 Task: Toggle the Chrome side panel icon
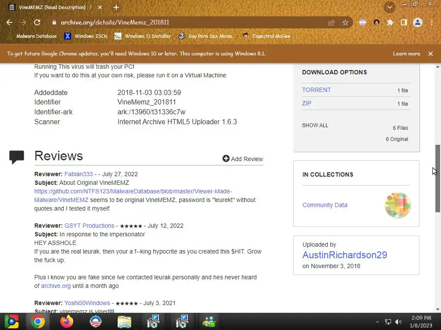pyautogui.click(x=404, y=22)
